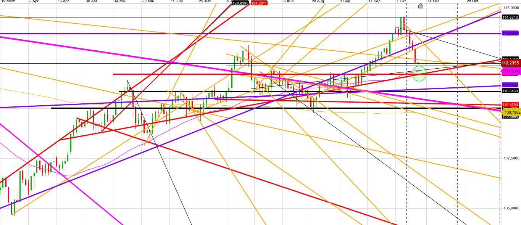Click the 2 Apr. date on time axis
The height and width of the screenshot is (225, 521).
[x=34, y=2]
